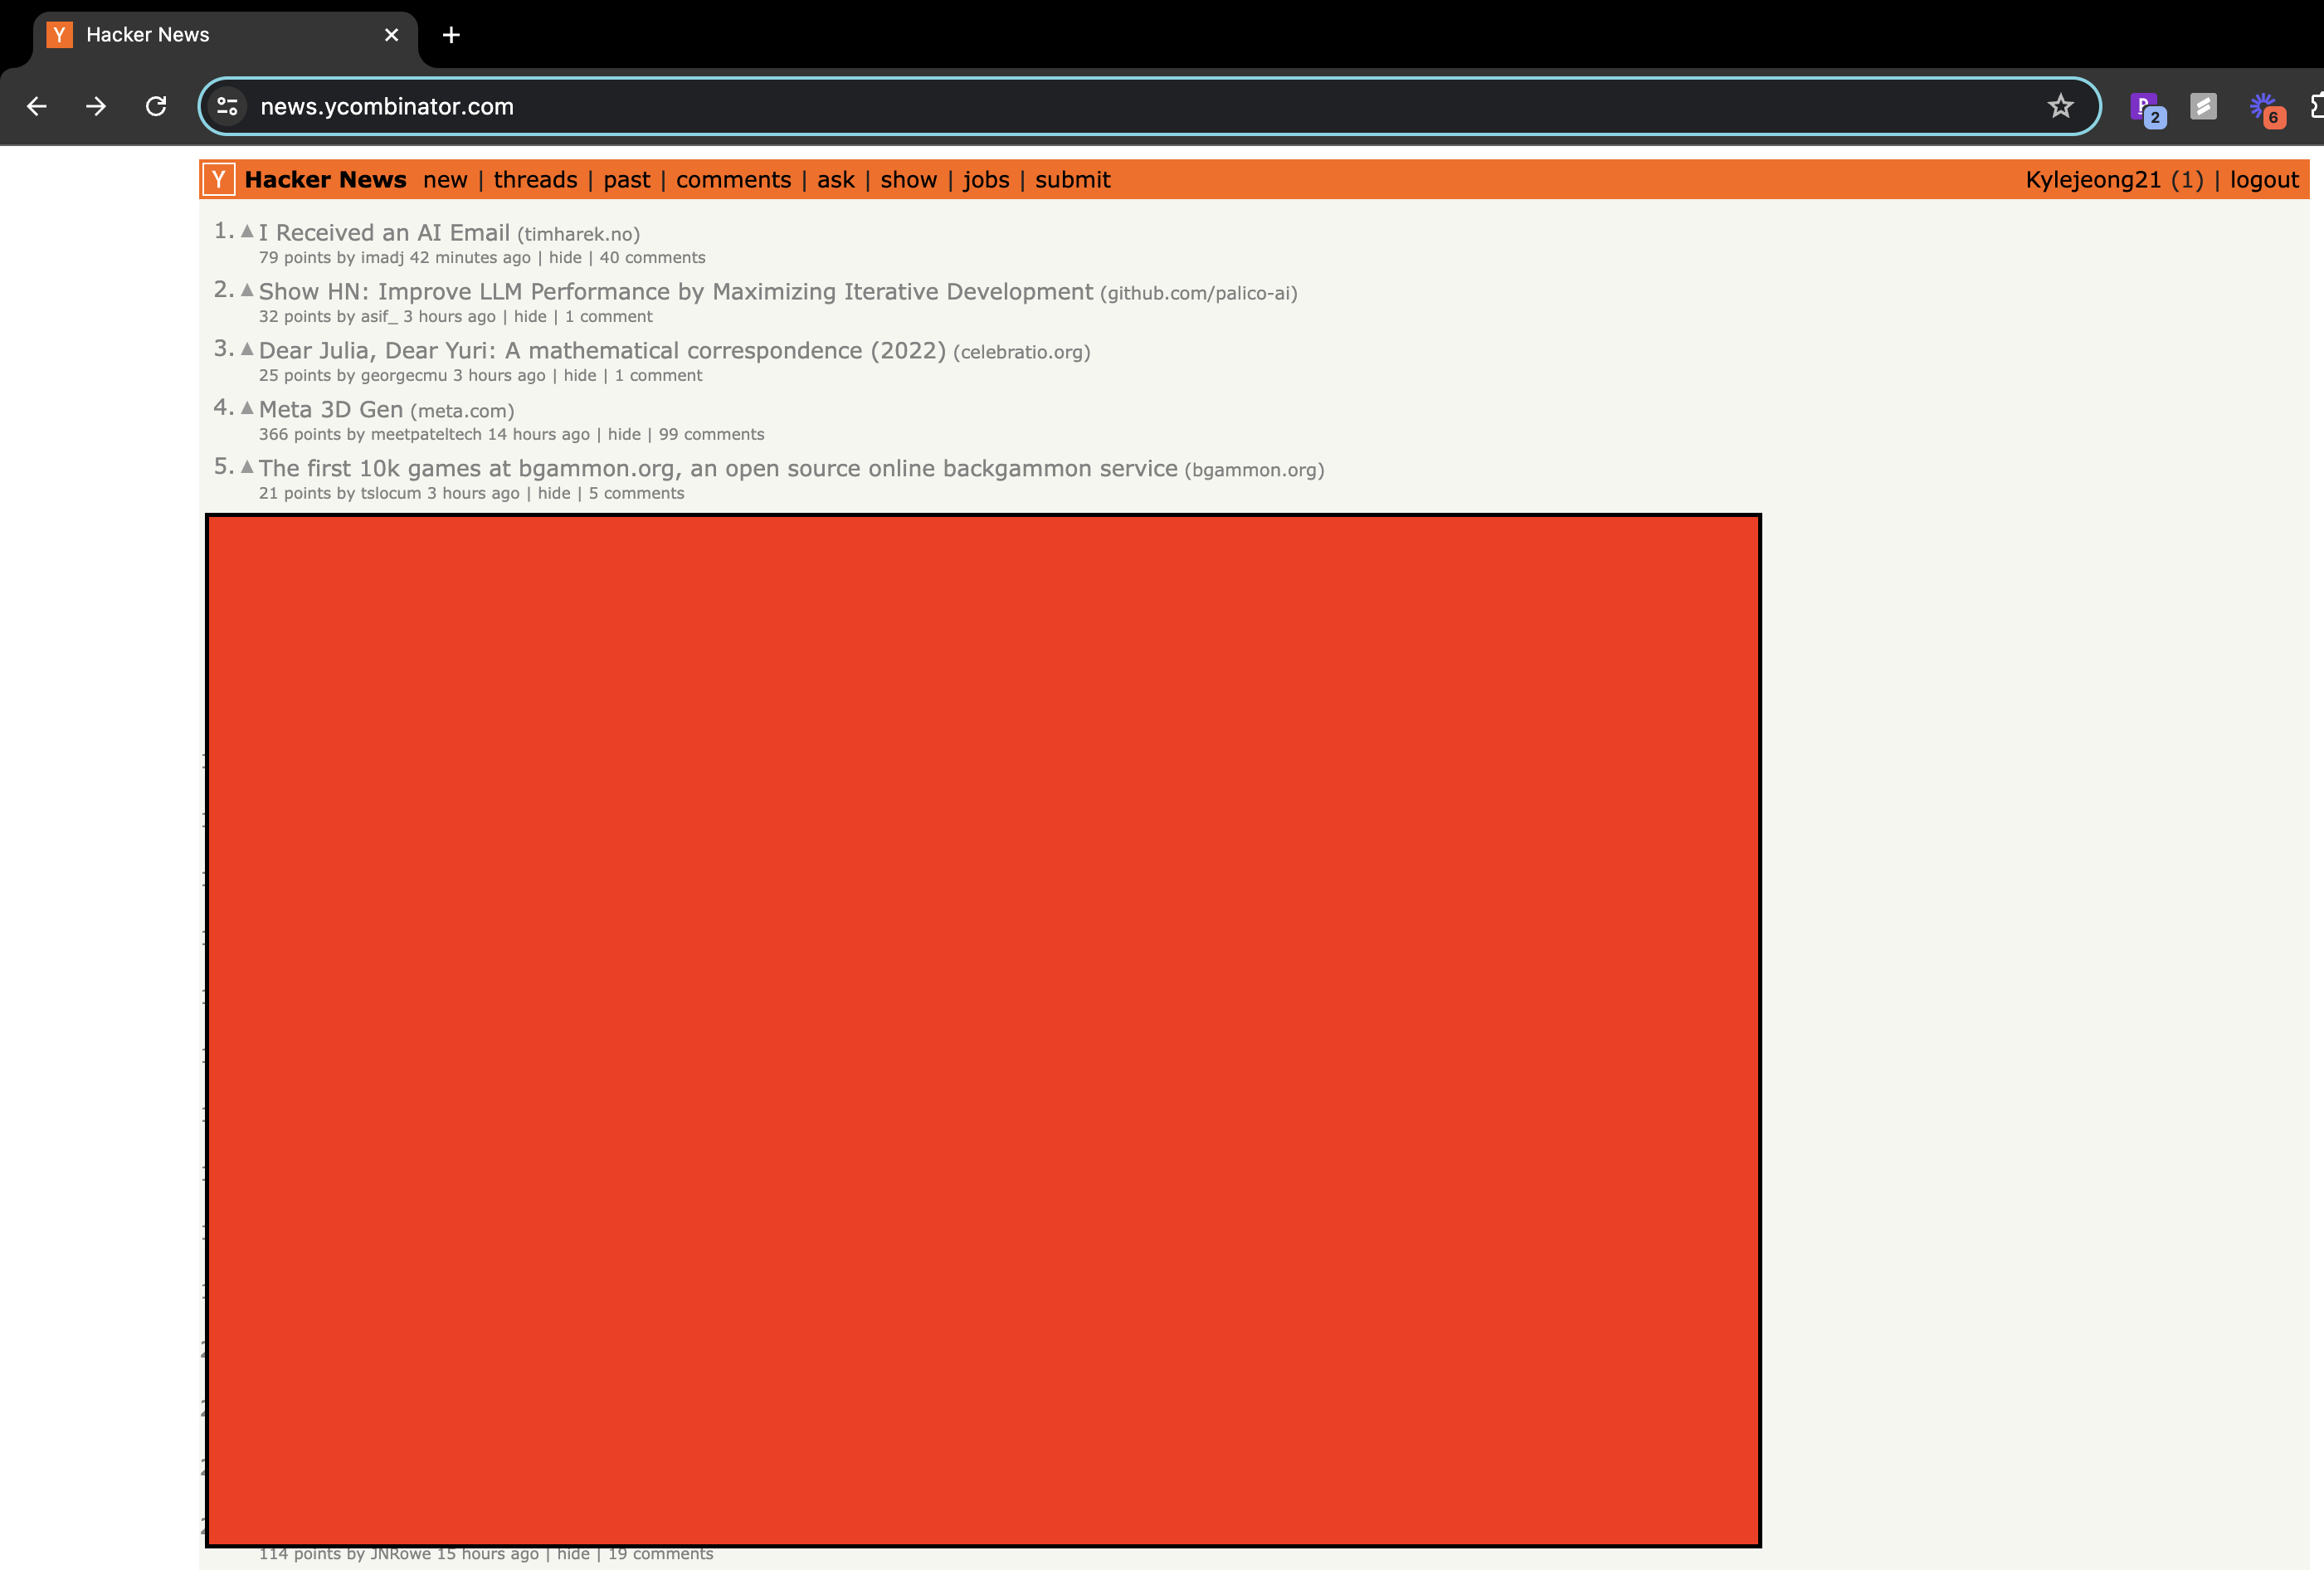
Task: Open the 'threads' page in the header
Action: pyautogui.click(x=535, y=180)
